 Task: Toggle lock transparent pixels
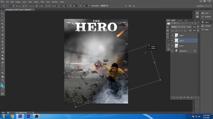[176, 31]
